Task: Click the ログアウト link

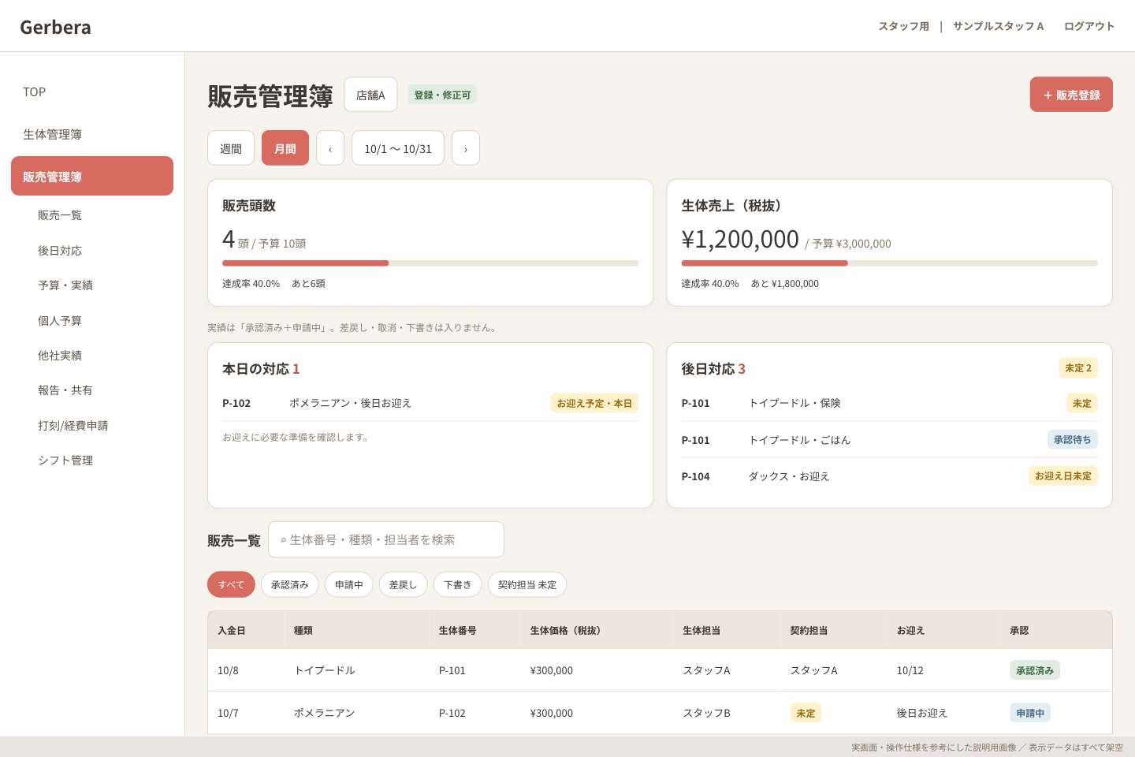Action: coord(1089,26)
